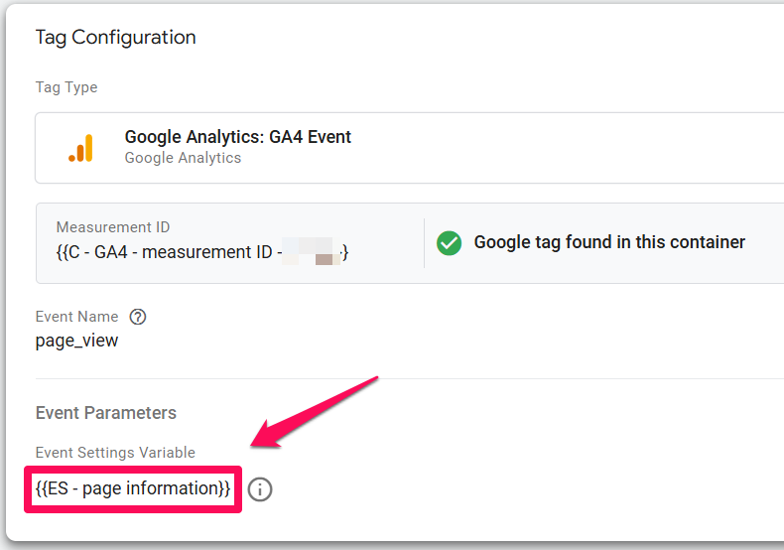Open the Event Name help question icon
This screenshot has width=784, height=550.
pos(138,317)
